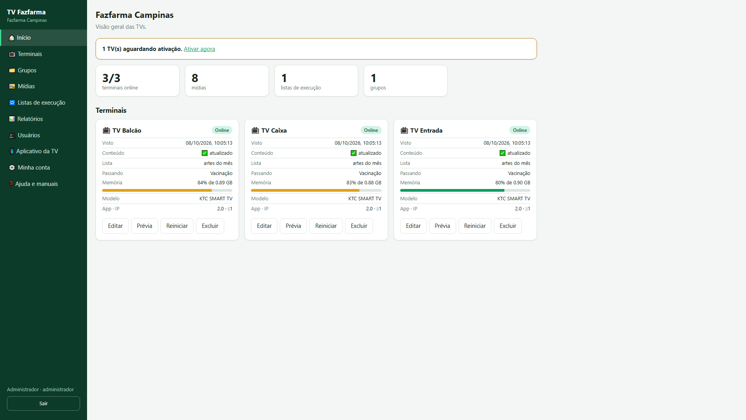Screen dimensions: 746x420
Task: Click the atualizado checkmark on TV Balcão
Action: pyautogui.click(x=205, y=153)
